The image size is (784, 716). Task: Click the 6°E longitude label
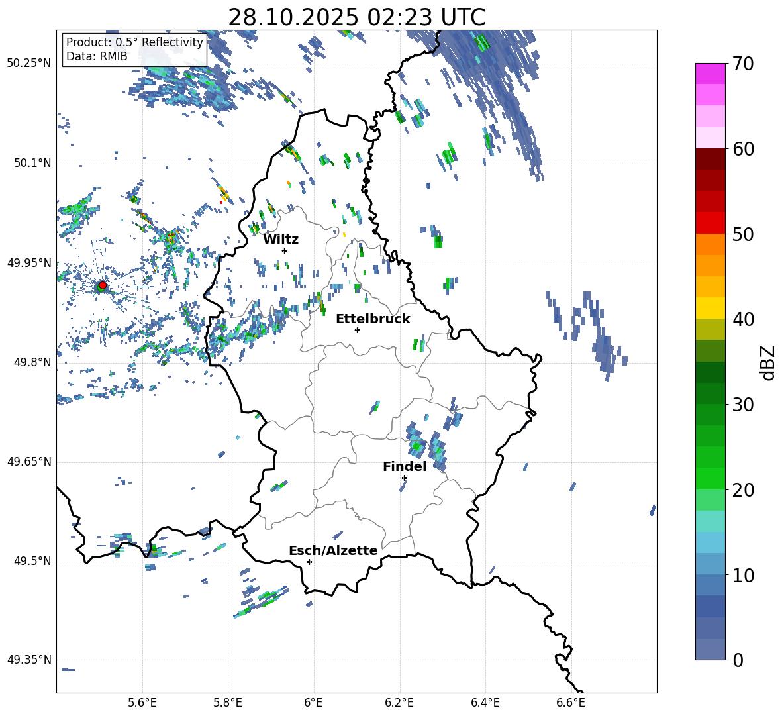pos(313,703)
